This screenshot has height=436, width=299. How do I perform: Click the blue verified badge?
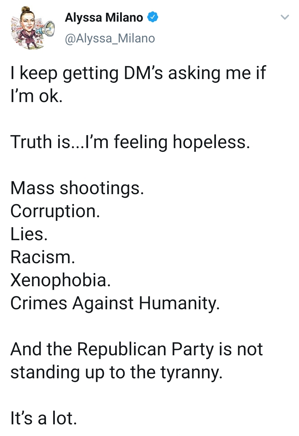click(153, 17)
